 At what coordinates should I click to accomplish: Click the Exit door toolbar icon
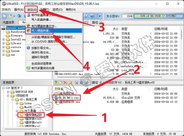(x=99, y=16)
